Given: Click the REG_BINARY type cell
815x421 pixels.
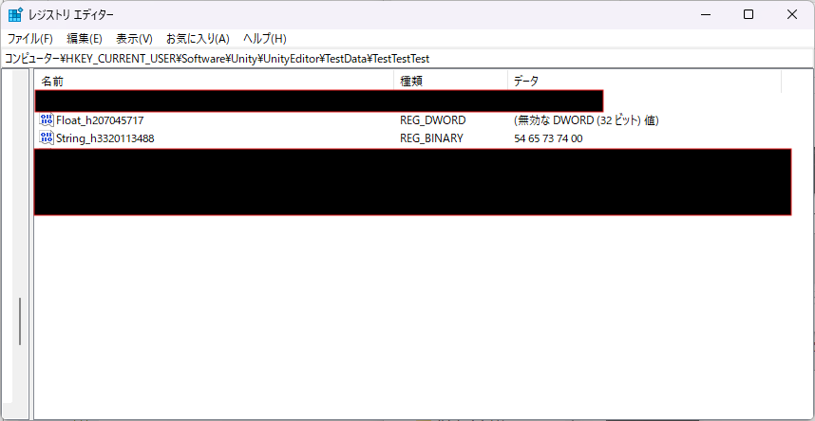Looking at the screenshot, I should (431, 138).
